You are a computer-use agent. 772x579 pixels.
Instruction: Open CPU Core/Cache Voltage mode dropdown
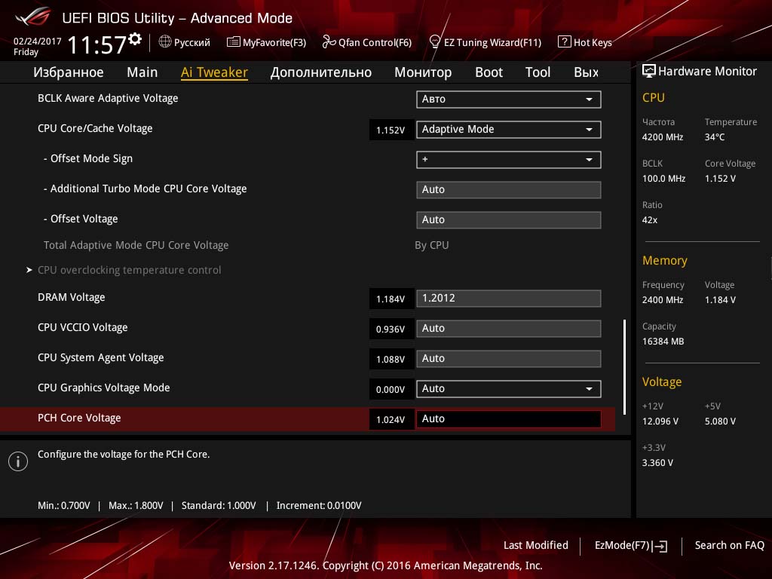point(509,130)
